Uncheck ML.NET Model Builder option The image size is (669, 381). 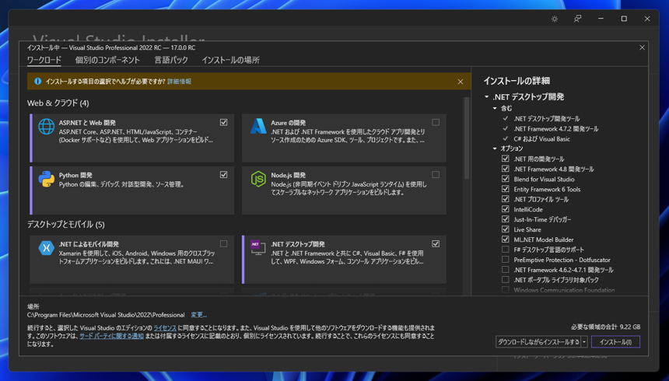point(506,239)
